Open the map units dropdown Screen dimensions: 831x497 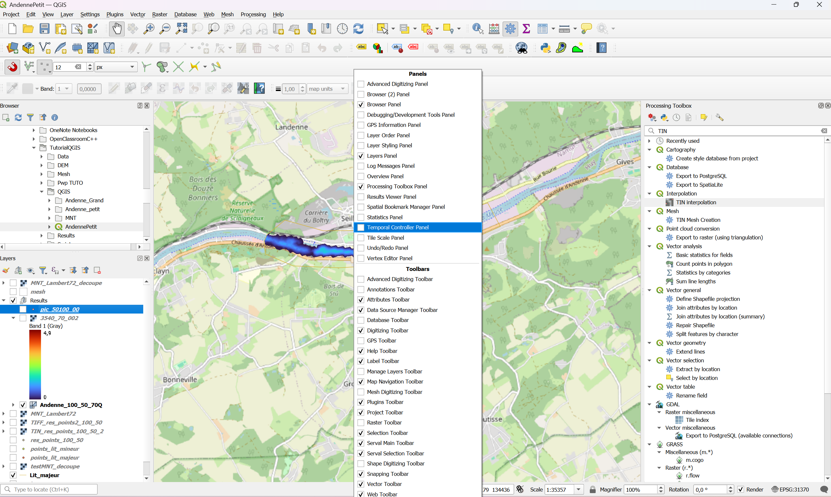point(327,89)
